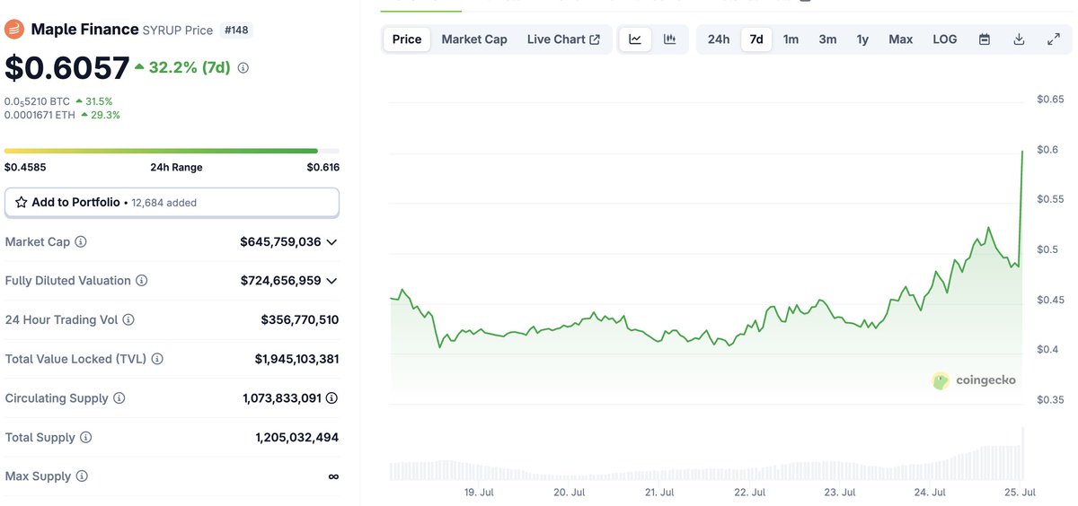Click the Maple Finance title text
Image resolution: width=1078 pixels, height=506 pixels.
pos(84,30)
